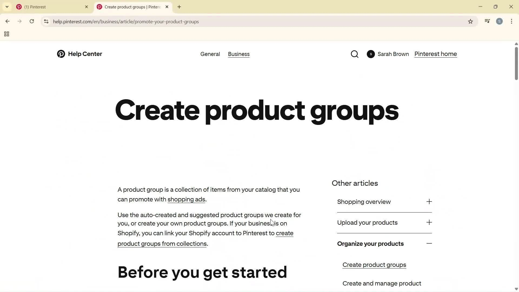Image resolution: width=519 pixels, height=292 pixels.
Task: Open the Create product groups article link
Action: [374, 265]
